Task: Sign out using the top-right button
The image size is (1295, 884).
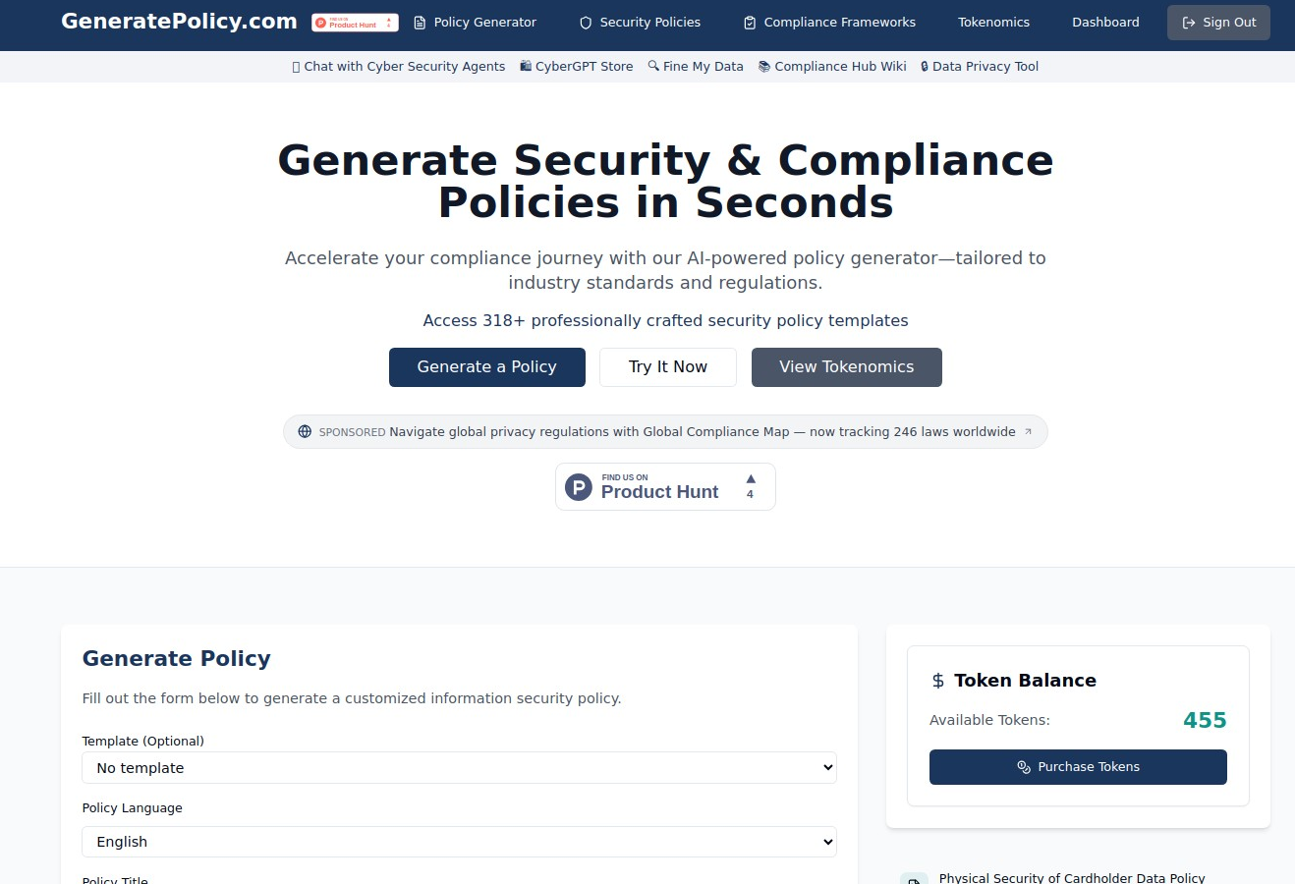Action: tap(1218, 22)
